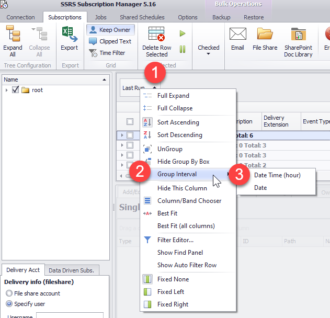
Task: Open the Options tab
Action: (x=188, y=17)
